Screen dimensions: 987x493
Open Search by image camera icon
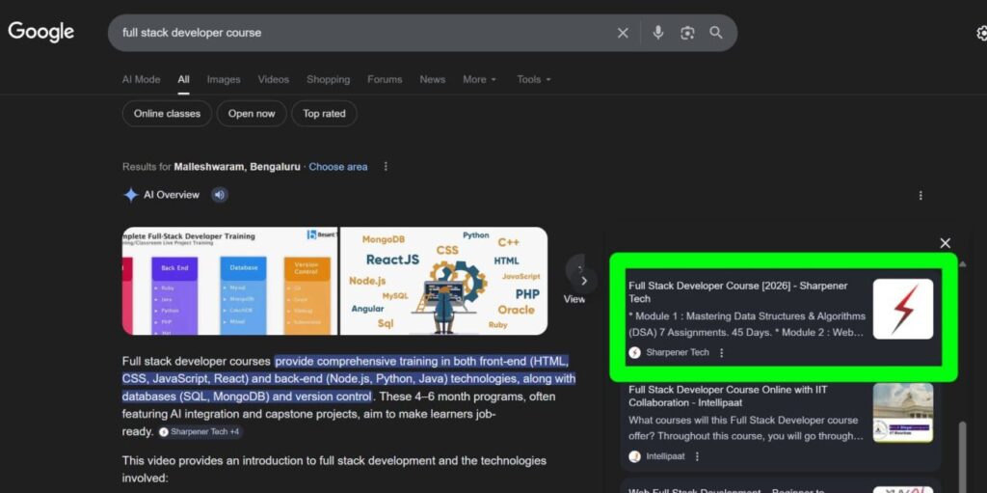[687, 33]
